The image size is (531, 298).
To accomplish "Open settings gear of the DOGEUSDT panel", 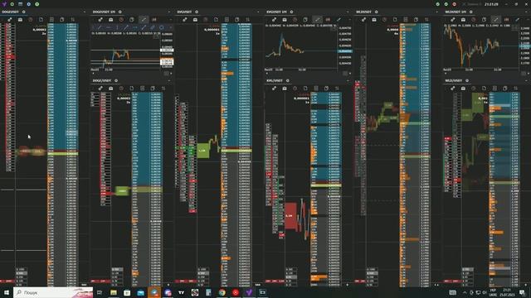I will point(24,12).
